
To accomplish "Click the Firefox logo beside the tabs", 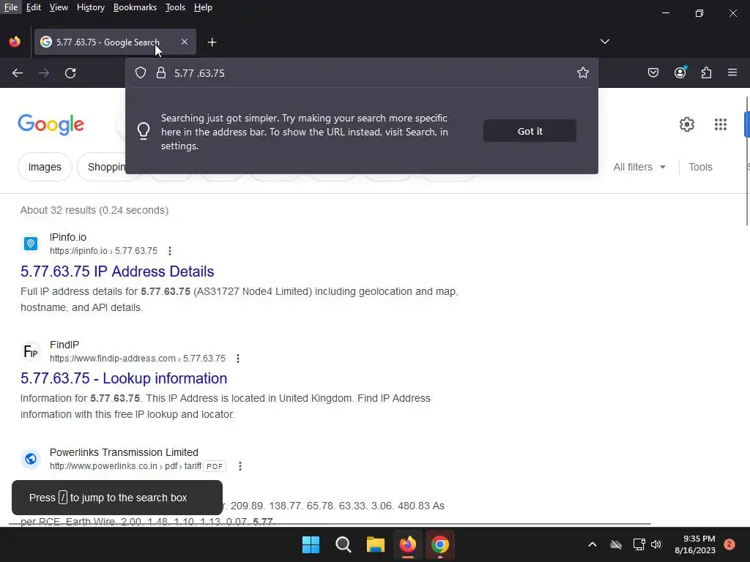I will 15,42.
